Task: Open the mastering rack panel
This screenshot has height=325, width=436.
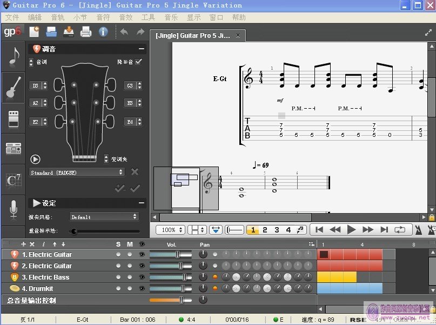Action: [x=13, y=149]
